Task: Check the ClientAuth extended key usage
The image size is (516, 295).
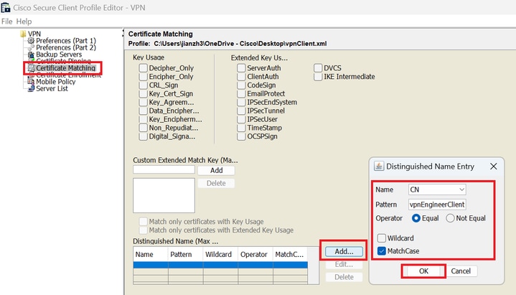Action: (241, 77)
